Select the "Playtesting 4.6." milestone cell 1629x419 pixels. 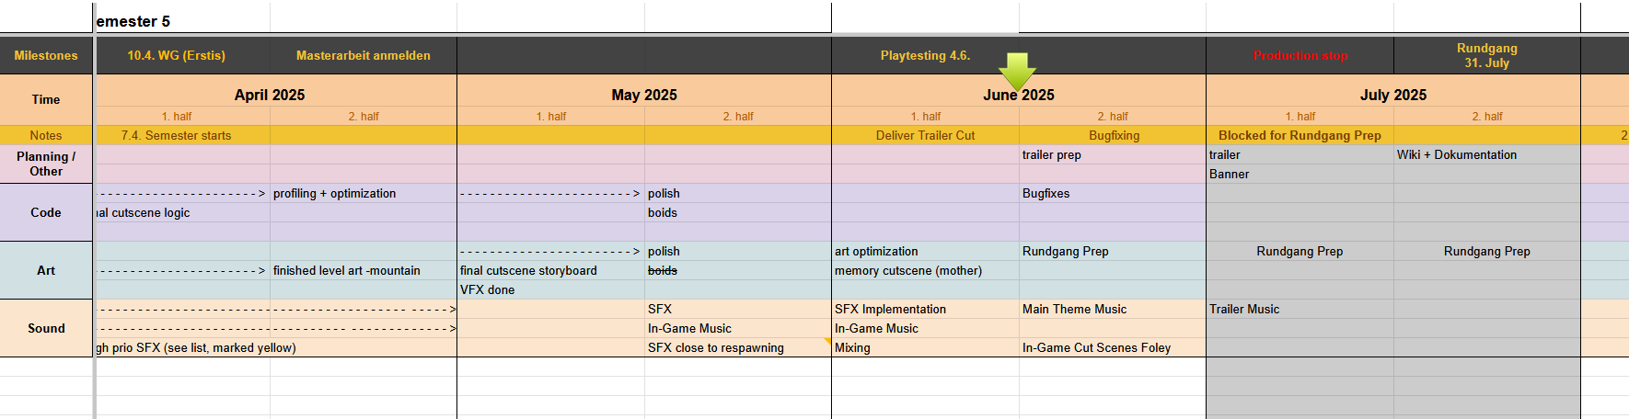pos(925,56)
